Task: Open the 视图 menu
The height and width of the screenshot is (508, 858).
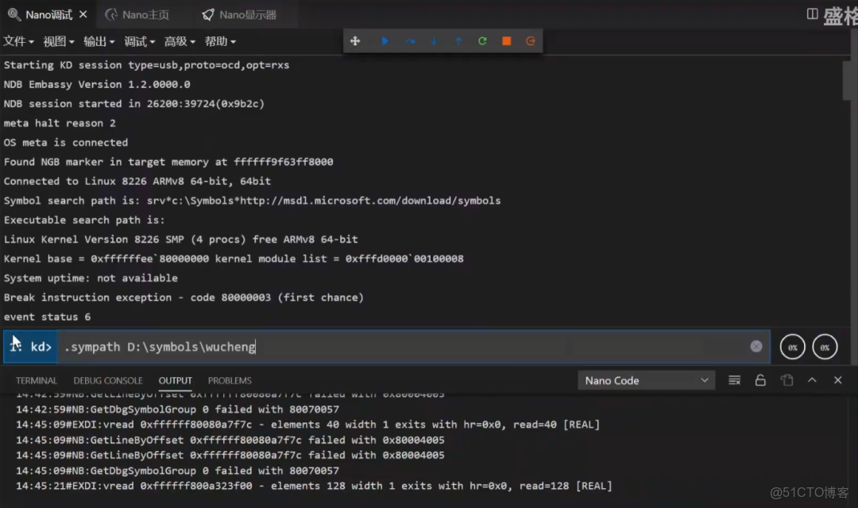Action: click(x=59, y=41)
